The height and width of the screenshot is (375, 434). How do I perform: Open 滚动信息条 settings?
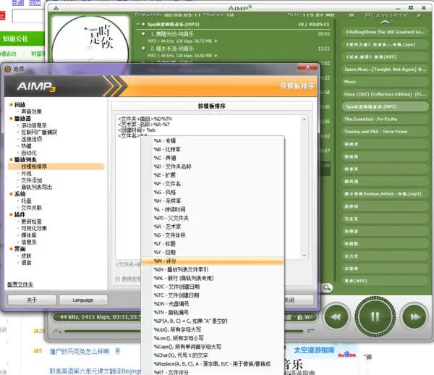tap(34, 125)
